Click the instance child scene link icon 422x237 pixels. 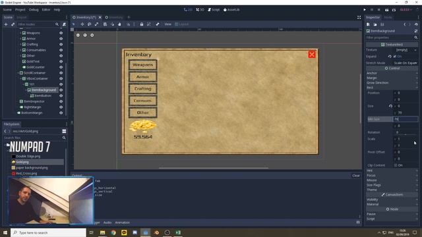click(x=13, y=24)
